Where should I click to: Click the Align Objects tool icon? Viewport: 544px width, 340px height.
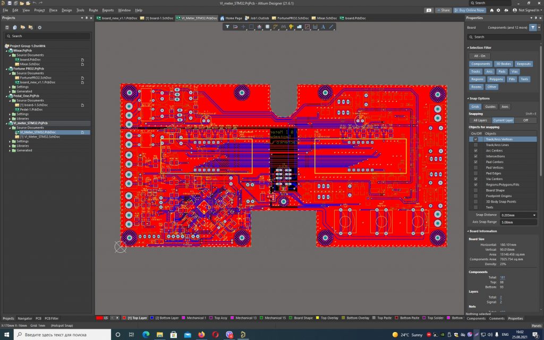click(260, 27)
